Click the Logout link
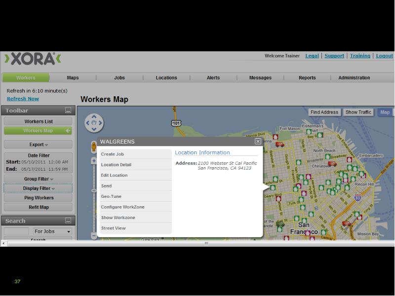 [x=384, y=56]
